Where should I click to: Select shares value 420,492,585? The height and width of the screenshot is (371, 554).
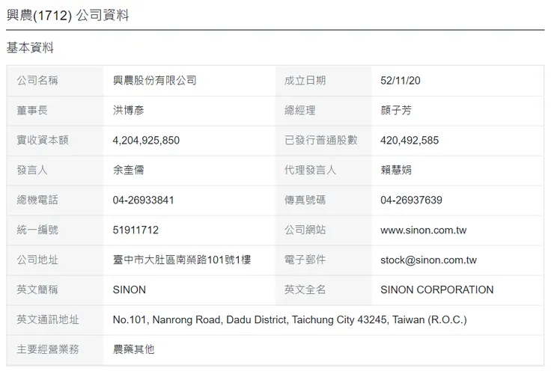pos(410,141)
